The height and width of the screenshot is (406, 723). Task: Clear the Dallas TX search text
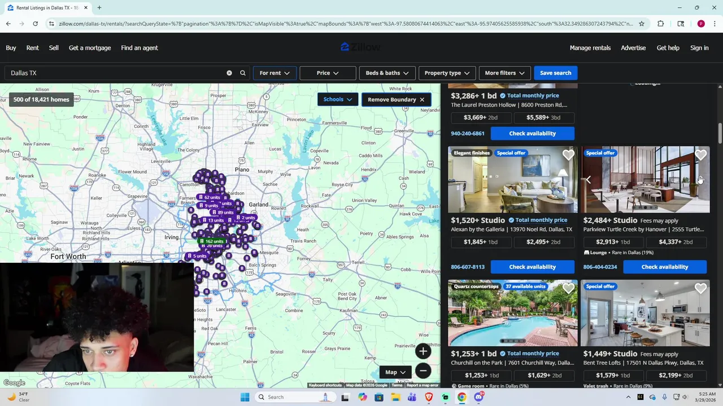(x=229, y=73)
